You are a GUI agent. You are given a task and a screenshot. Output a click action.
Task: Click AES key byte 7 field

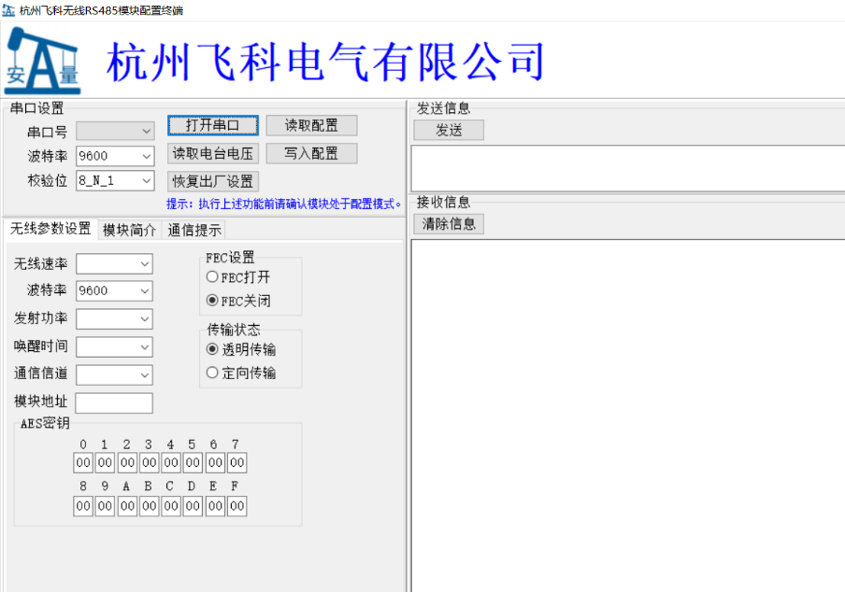tap(237, 463)
